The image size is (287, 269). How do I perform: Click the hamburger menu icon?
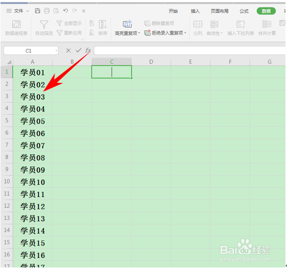(9, 11)
